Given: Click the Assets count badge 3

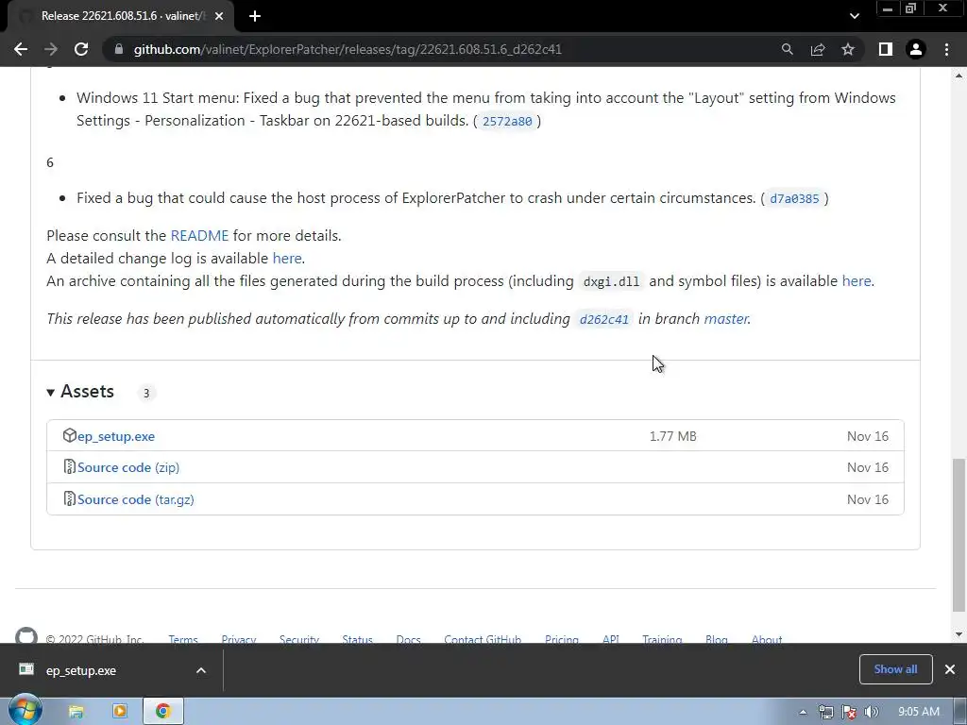Looking at the screenshot, I should click(146, 393).
